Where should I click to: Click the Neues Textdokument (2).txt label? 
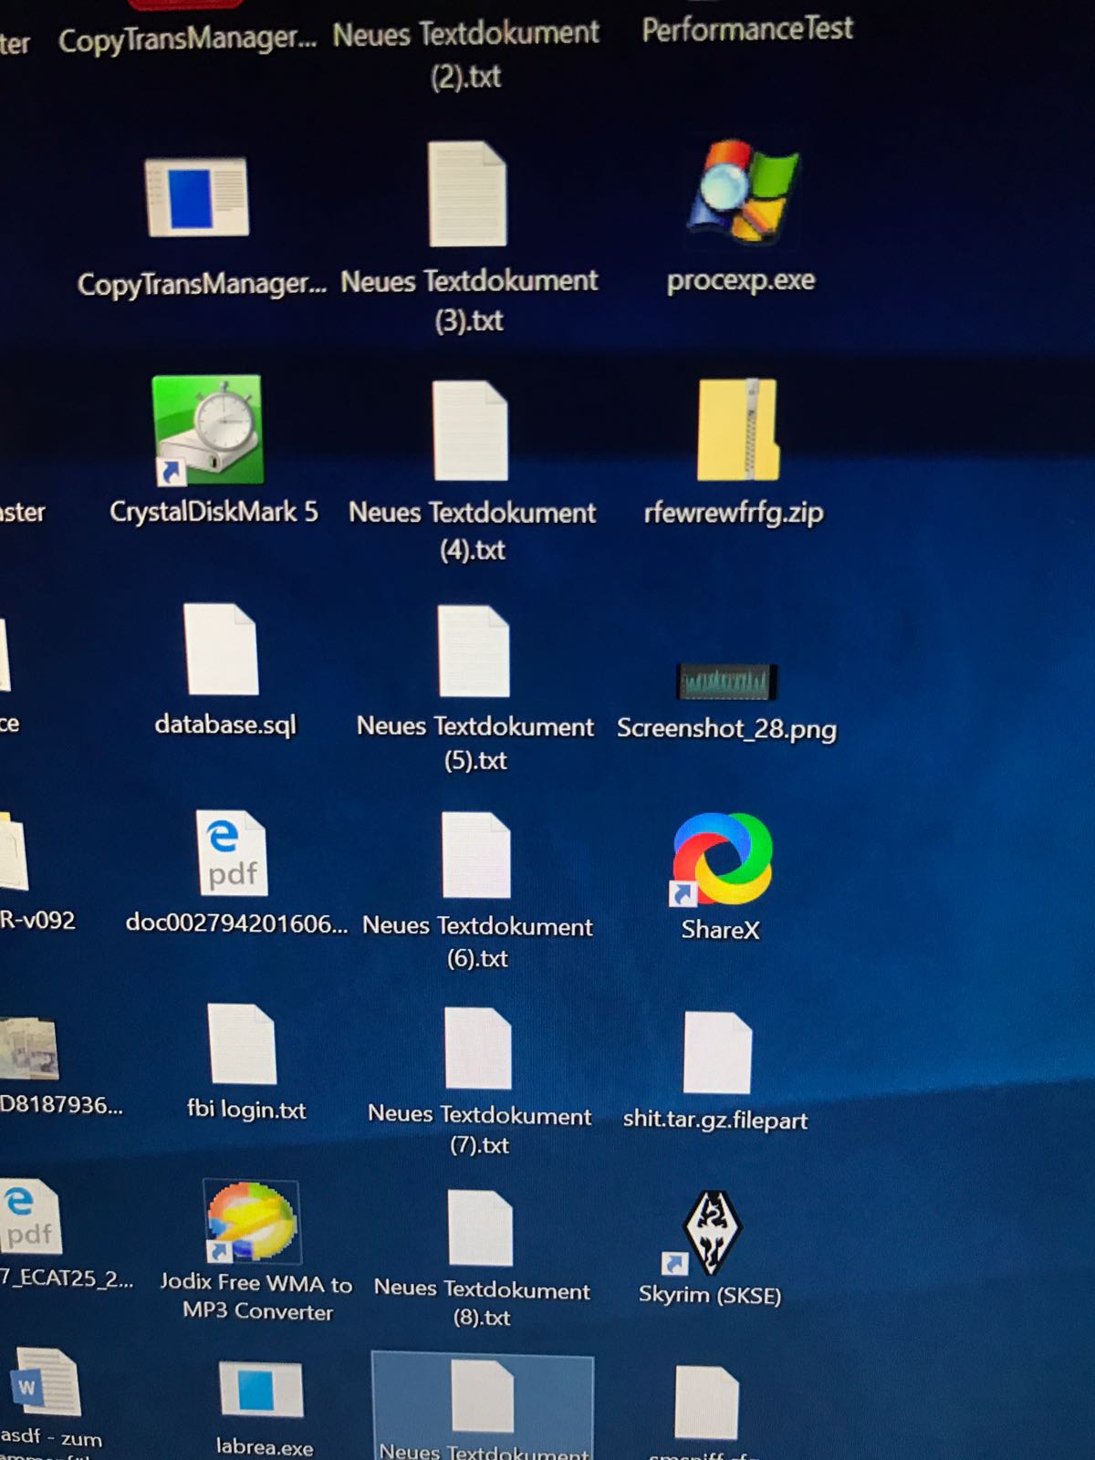[466, 54]
